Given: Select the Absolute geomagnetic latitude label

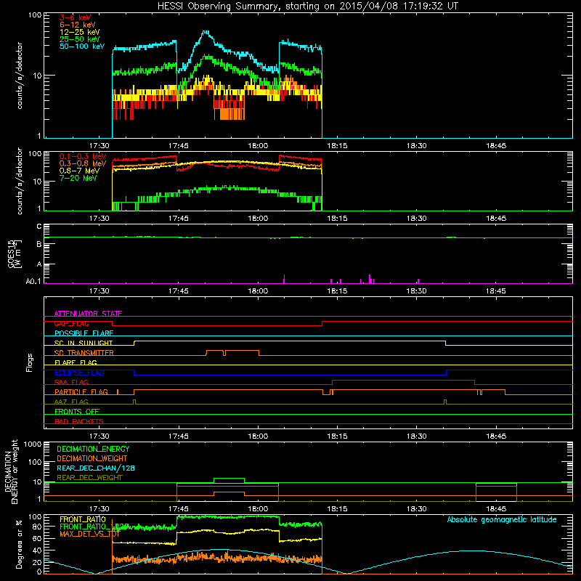Looking at the screenshot, I should (x=502, y=519).
